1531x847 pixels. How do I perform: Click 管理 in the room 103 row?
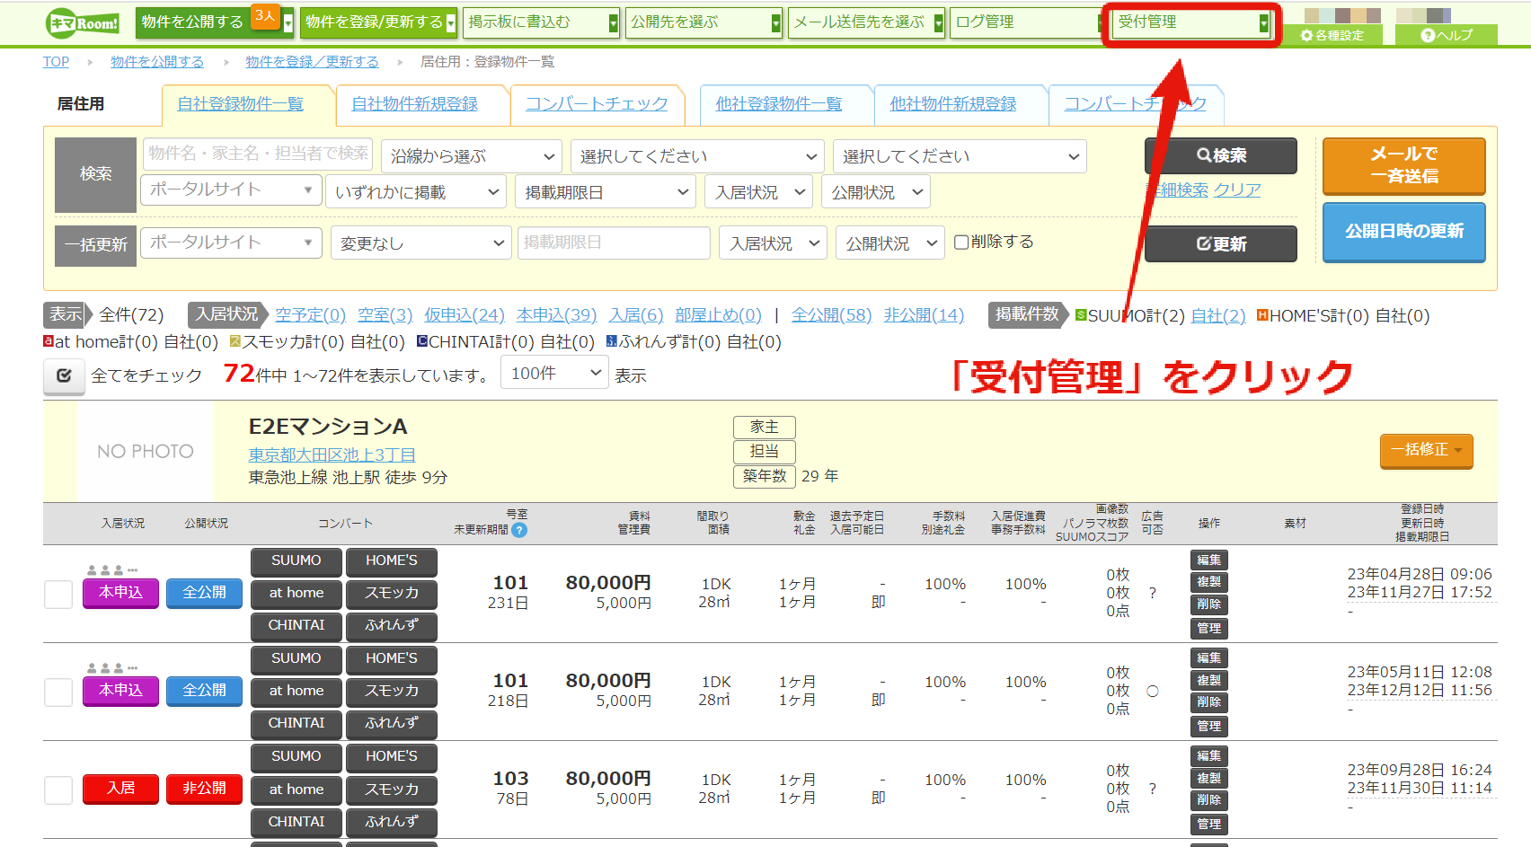pyautogui.click(x=1208, y=824)
